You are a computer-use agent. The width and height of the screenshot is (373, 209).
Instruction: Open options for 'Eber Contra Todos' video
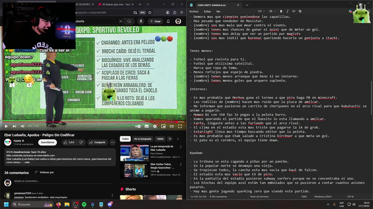pyautogui.click(x=181, y=165)
